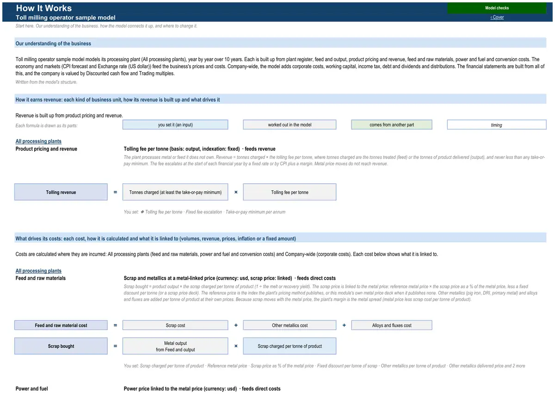
Task: Open the first All processing plants link under revenue
Action: [x=38, y=141]
